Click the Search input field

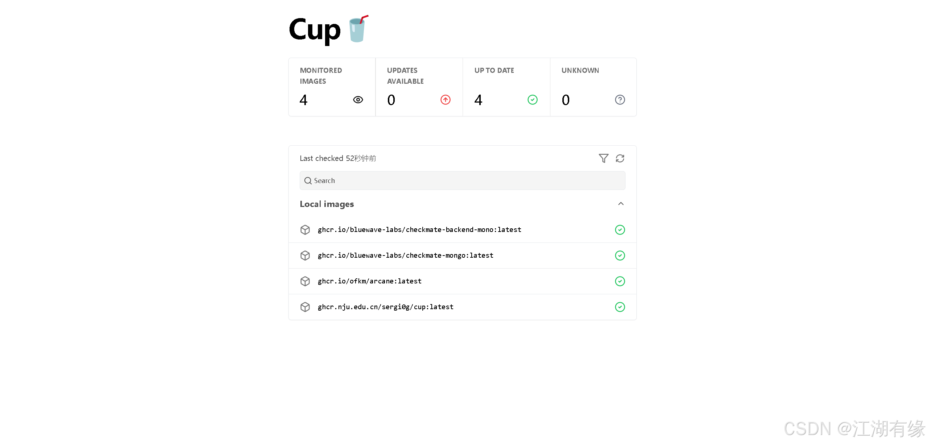[x=462, y=180]
